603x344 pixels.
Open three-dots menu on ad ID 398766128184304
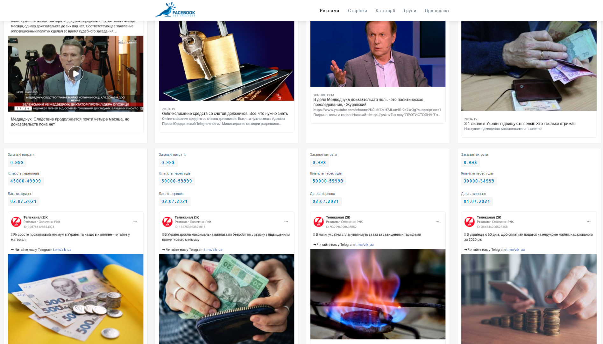coord(135,222)
